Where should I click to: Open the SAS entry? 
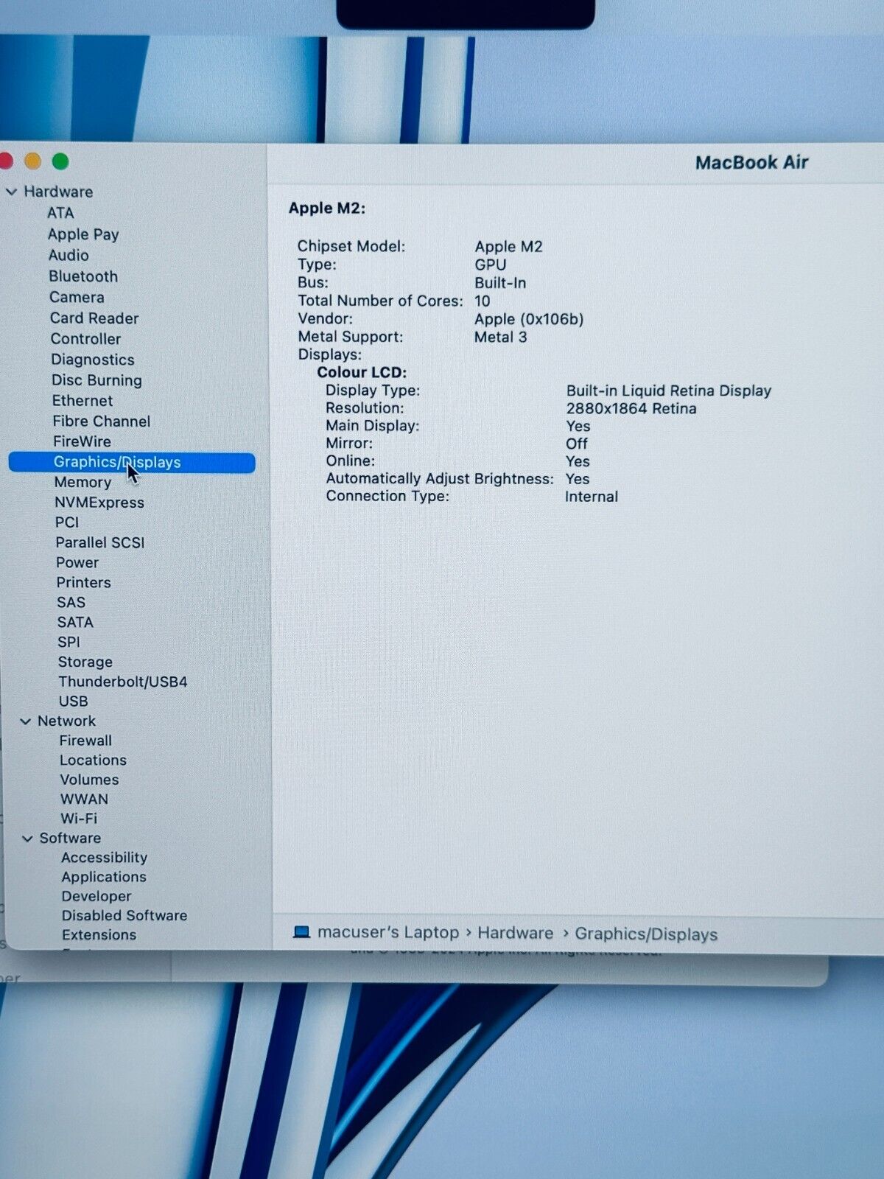(x=71, y=602)
